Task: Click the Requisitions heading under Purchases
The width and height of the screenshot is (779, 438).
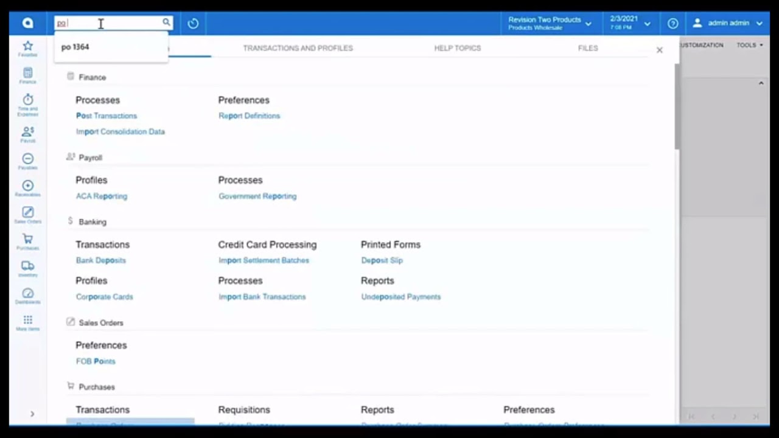Action: point(244,410)
